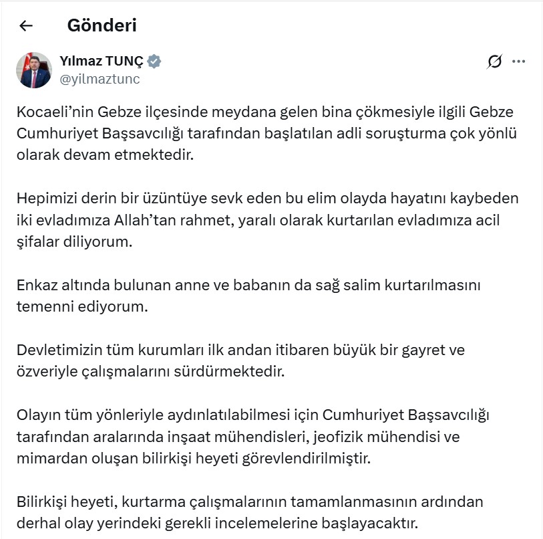Open Grok explain icon on post

coord(495,62)
